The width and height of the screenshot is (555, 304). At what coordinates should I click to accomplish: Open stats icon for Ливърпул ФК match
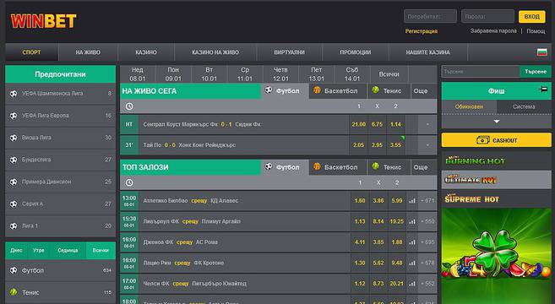tap(412, 221)
